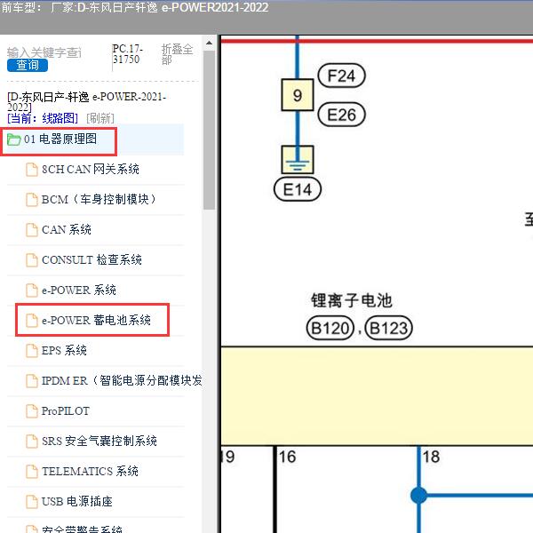
Task: Click the sidebar vertical scrollbar thumb
Action: tap(209, 131)
